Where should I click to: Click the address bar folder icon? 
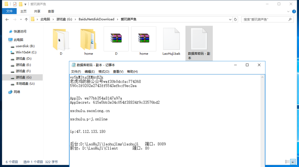33,19
